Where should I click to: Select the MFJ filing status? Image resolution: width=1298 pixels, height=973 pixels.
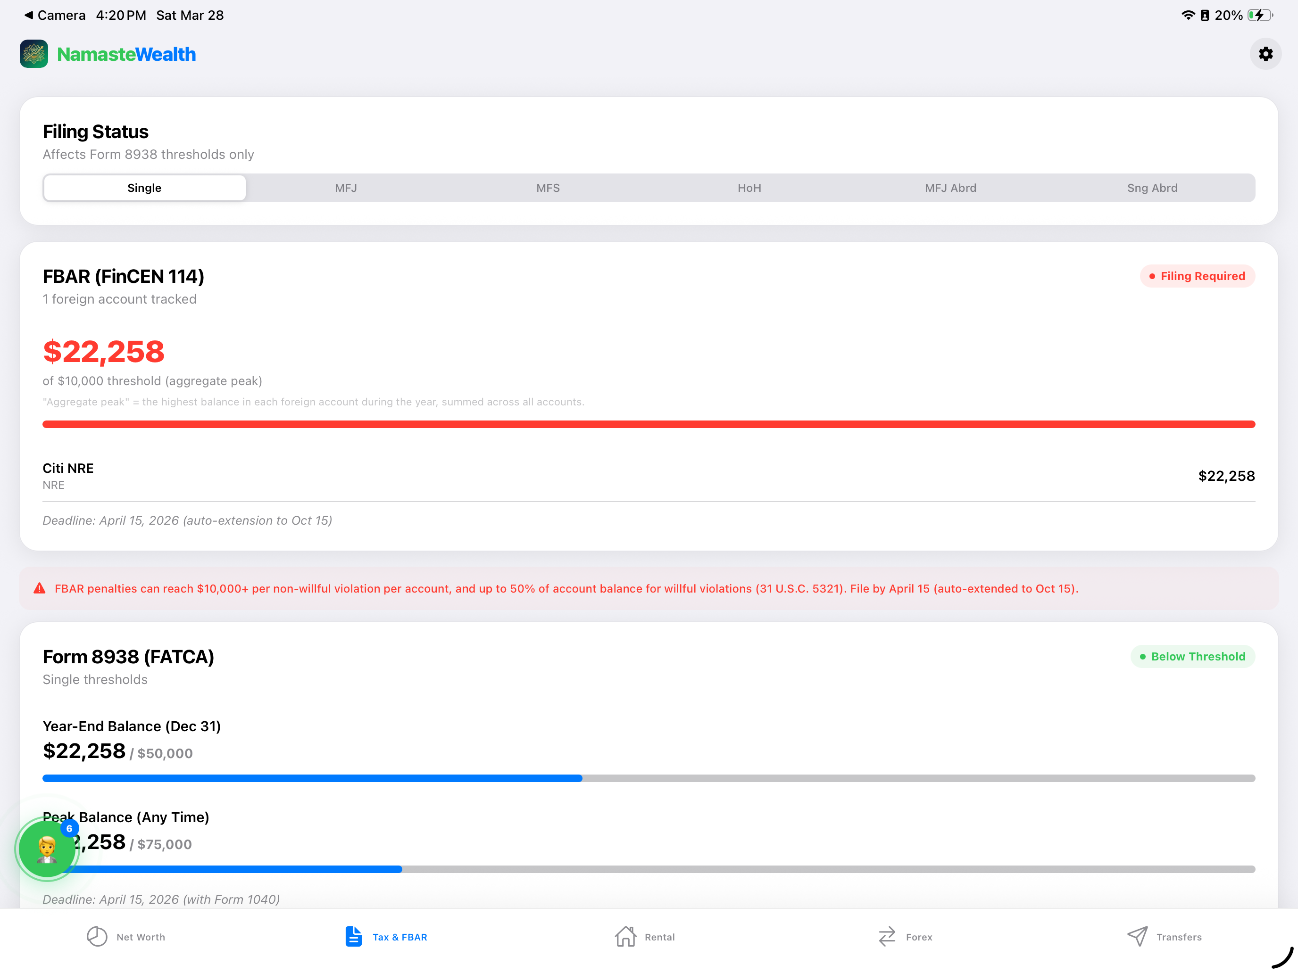(x=346, y=188)
